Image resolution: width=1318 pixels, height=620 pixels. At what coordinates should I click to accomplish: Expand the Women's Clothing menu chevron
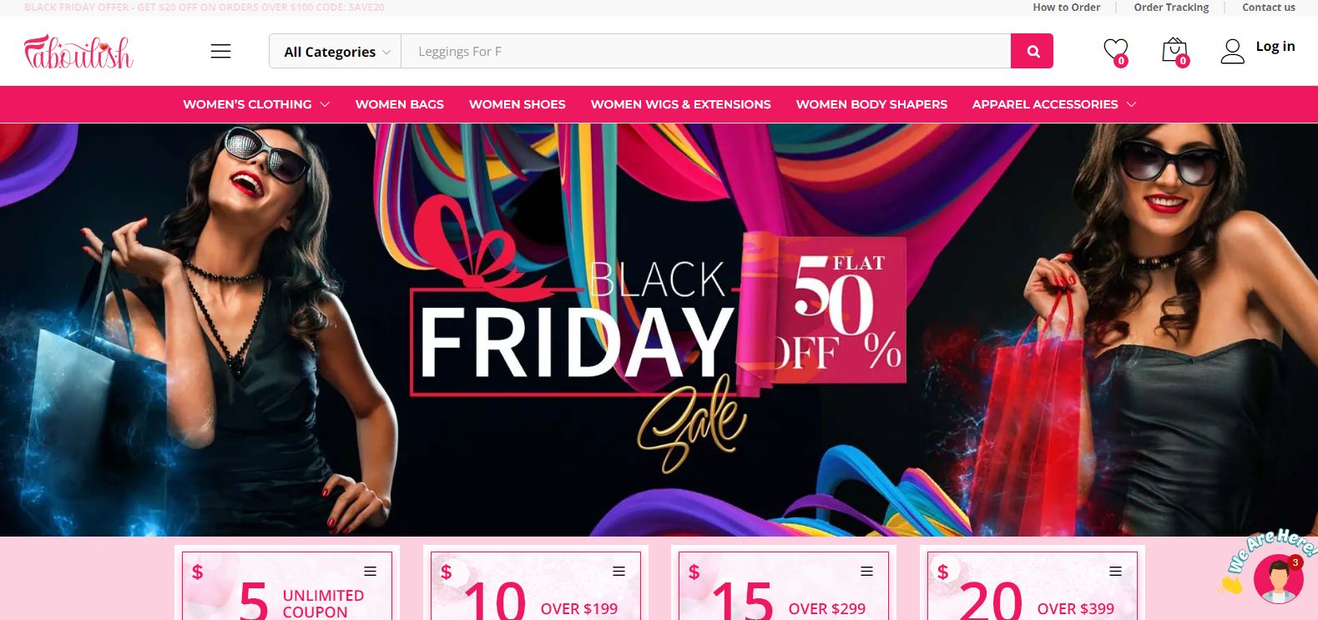(x=325, y=104)
